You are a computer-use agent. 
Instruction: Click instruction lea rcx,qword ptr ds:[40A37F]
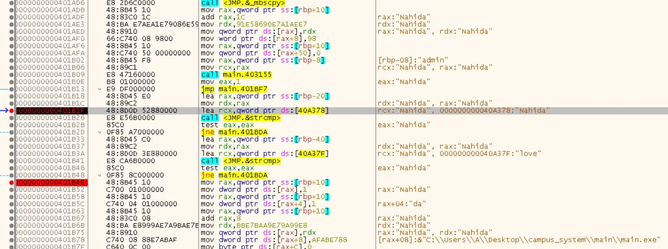[x=265, y=154]
